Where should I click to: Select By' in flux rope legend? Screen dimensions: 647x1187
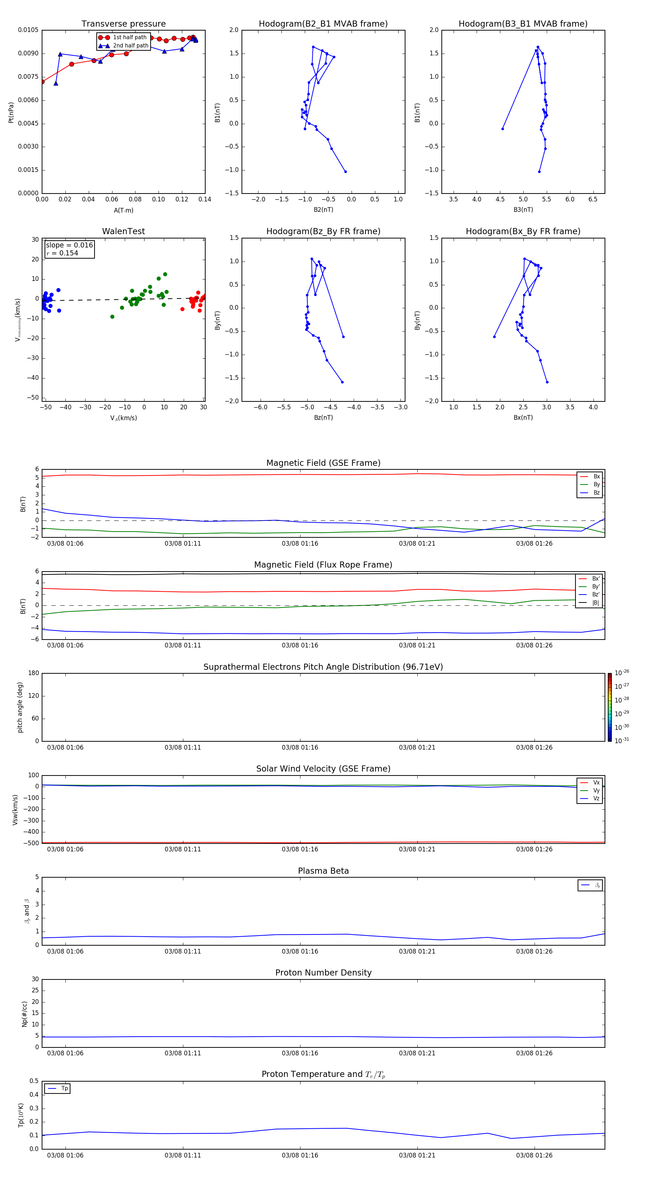pyautogui.click(x=589, y=587)
